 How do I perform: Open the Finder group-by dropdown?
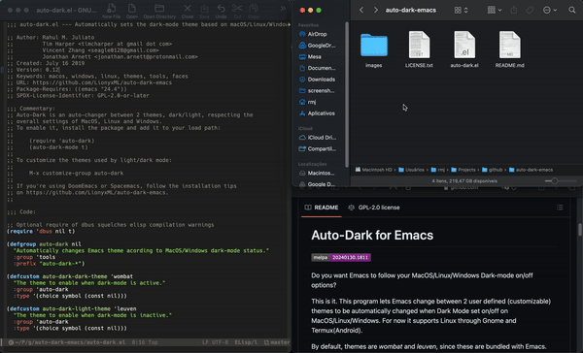click(x=495, y=10)
